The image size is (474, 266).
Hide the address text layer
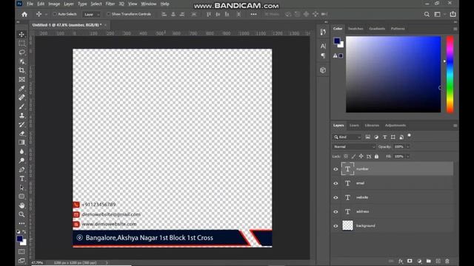(x=336, y=212)
